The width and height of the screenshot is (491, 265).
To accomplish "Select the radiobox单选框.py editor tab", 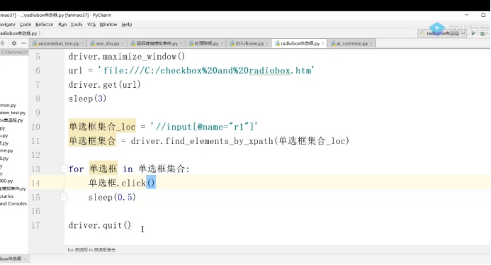I will tap(300, 43).
